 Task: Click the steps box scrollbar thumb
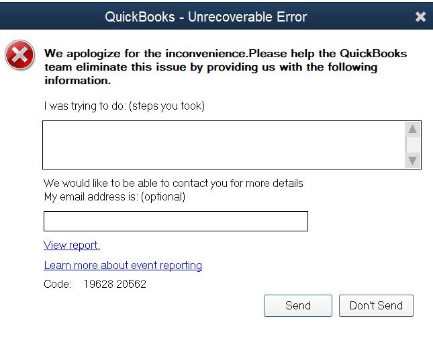tap(413, 145)
